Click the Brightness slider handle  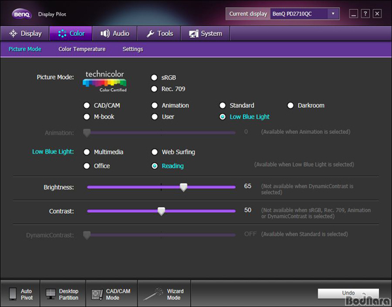(184, 187)
